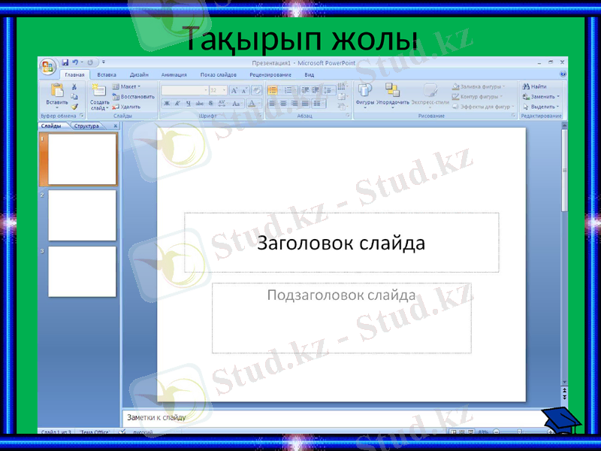
Task: Open the Макет (Layout) dropdown
Action: 126,87
